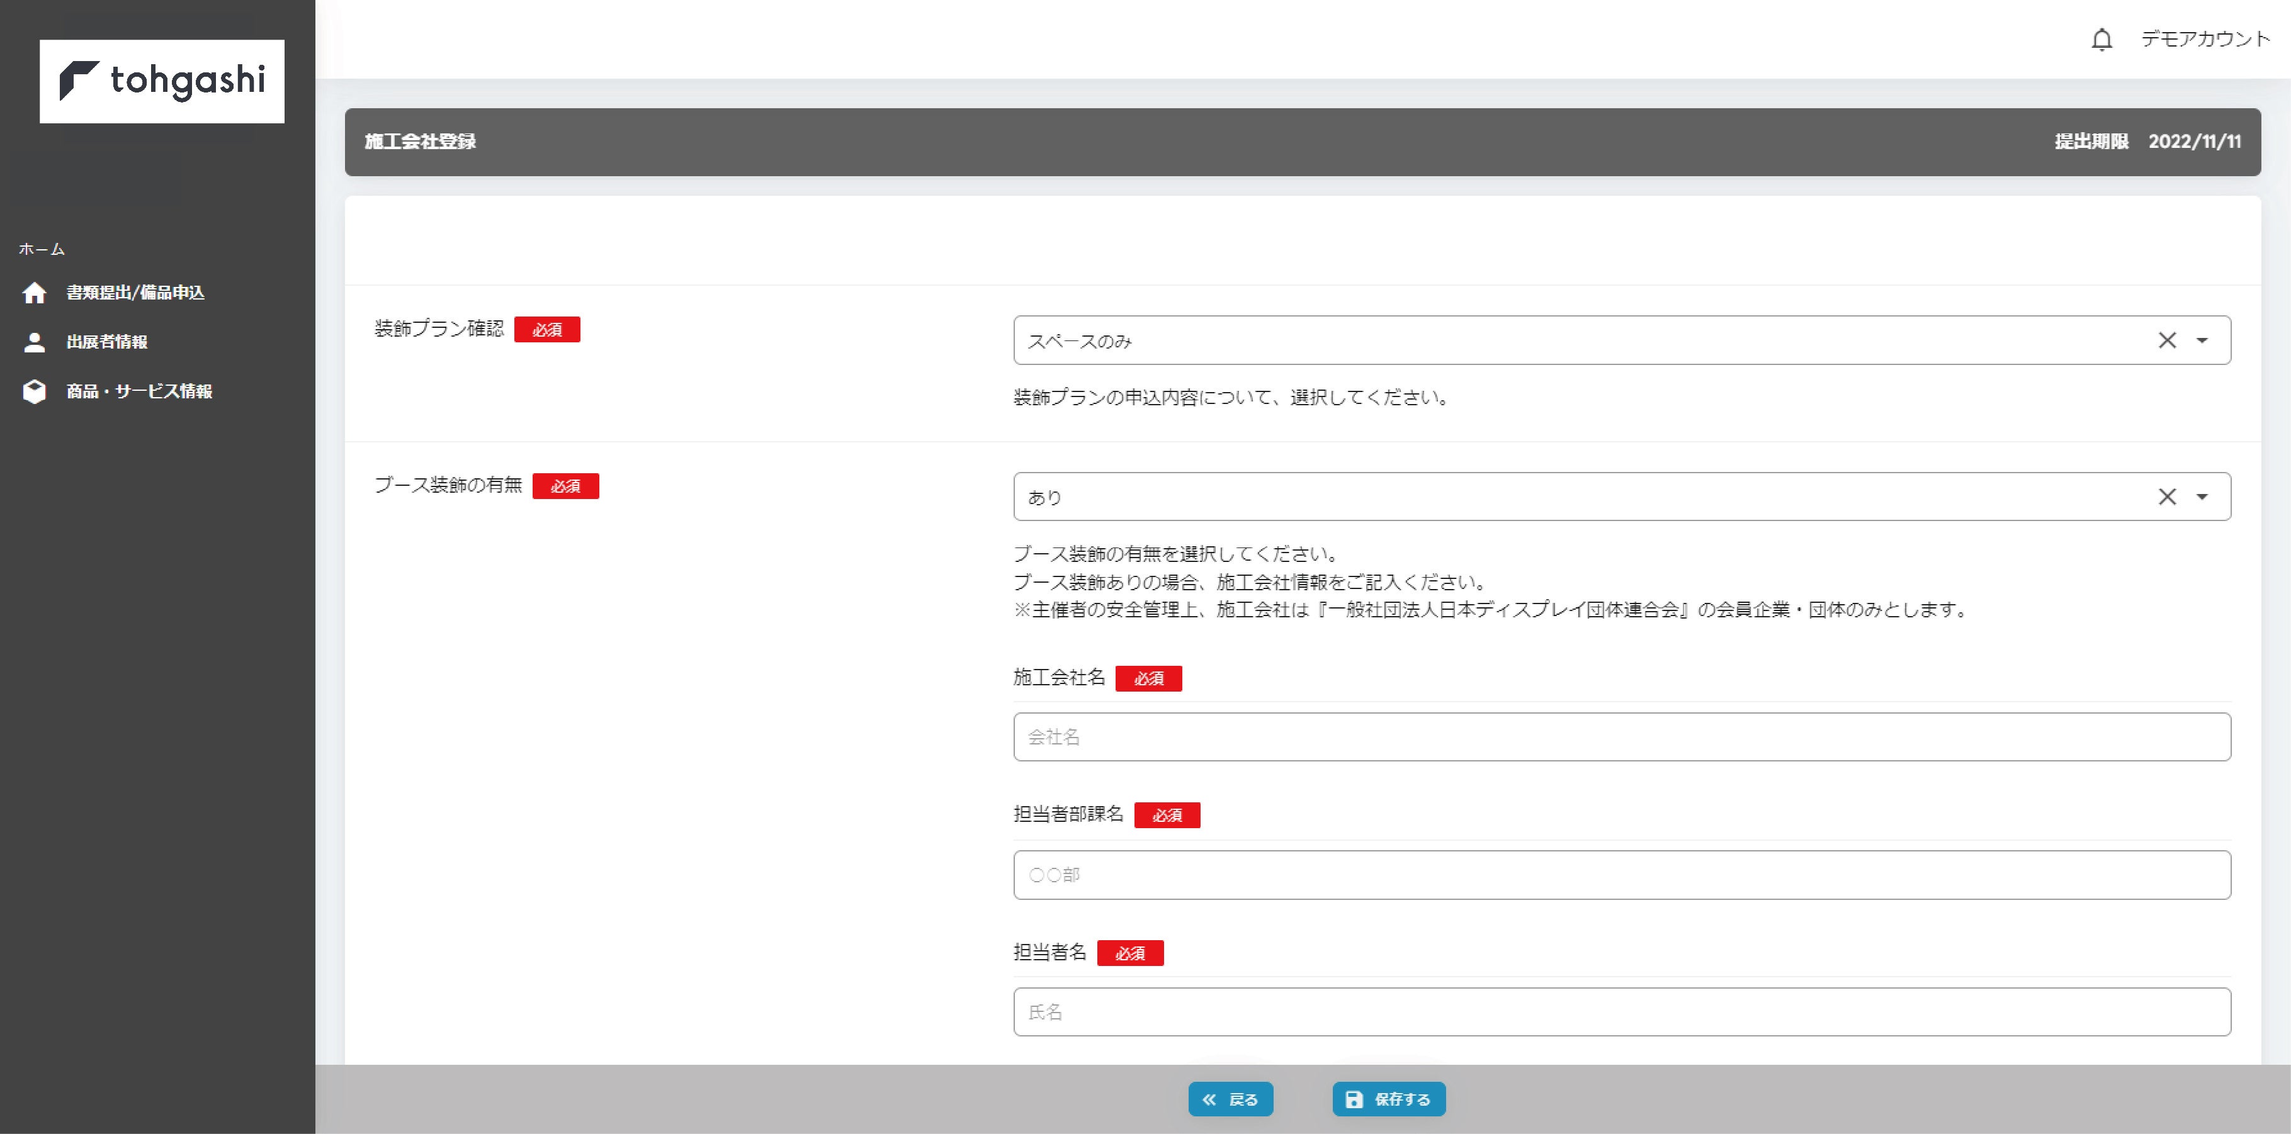2291x1134 pixels.
Task: Open 出展者情報 menu item
Action: coord(107,342)
